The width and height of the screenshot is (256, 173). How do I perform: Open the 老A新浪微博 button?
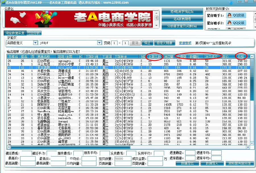click(182, 19)
